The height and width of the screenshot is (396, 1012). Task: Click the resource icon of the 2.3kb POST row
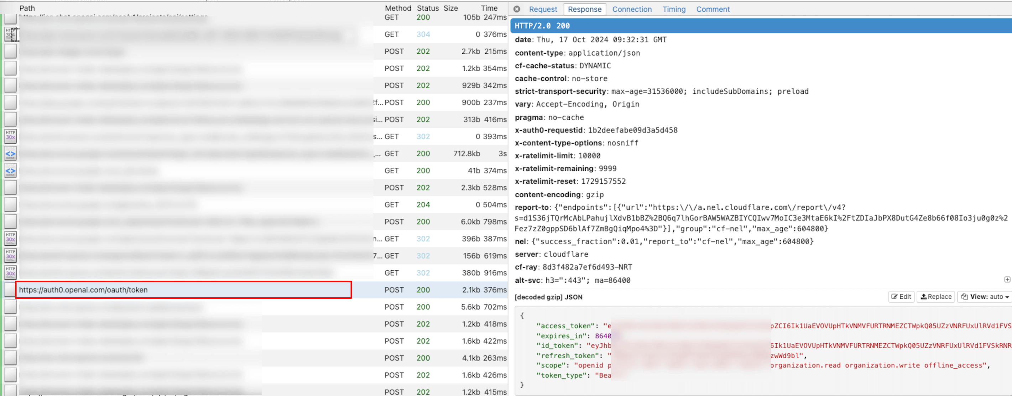pyautogui.click(x=11, y=187)
